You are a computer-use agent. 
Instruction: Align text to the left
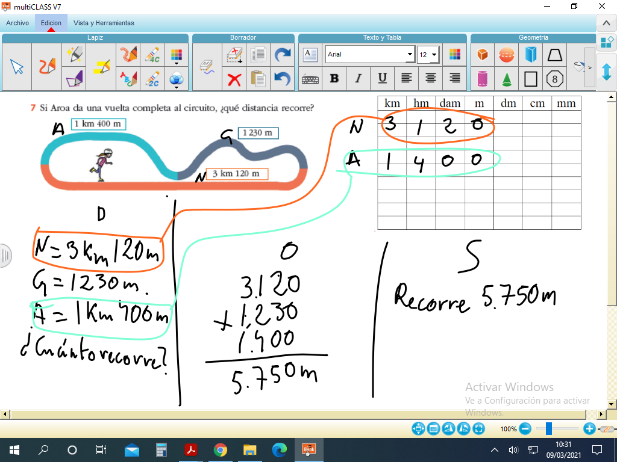pos(406,79)
